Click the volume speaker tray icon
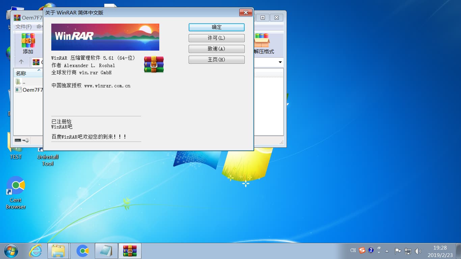Screen dimensions: 461x259 [418, 251]
